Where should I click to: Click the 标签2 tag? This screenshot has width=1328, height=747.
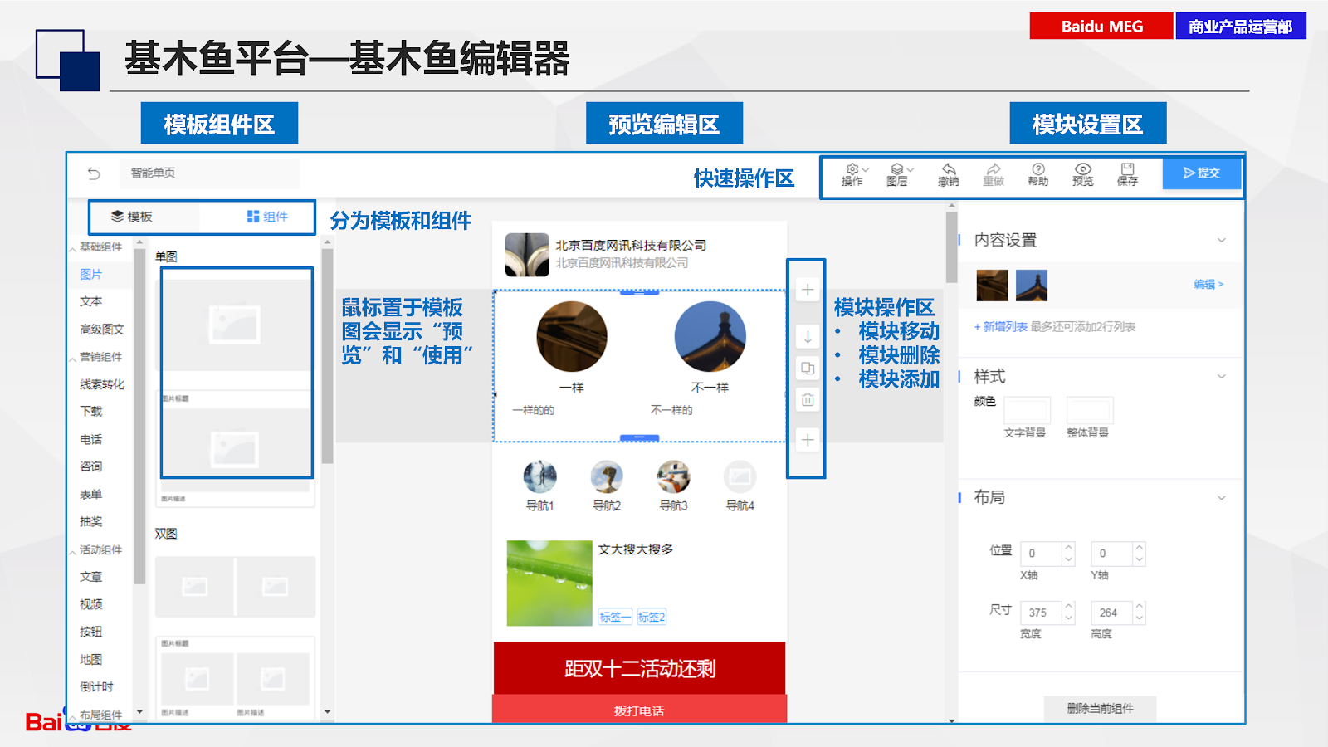tap(652, 617)
